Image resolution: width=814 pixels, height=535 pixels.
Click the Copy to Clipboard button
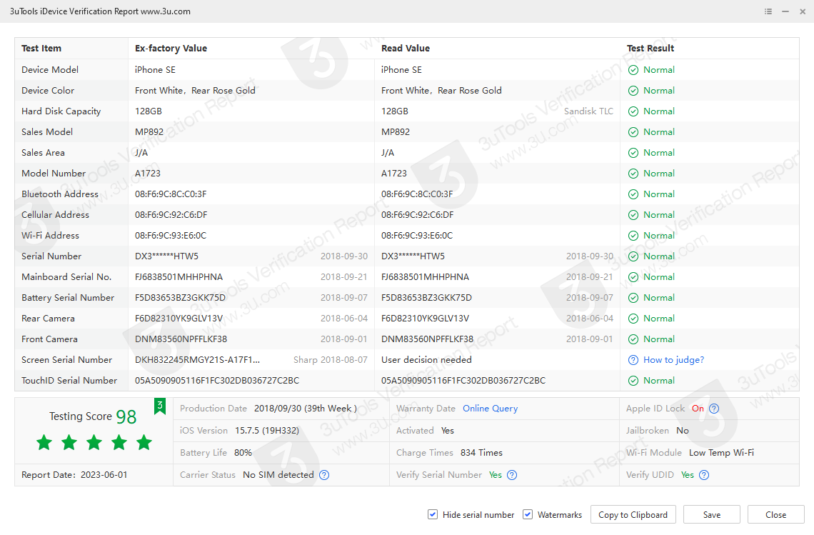pos(633,514)
